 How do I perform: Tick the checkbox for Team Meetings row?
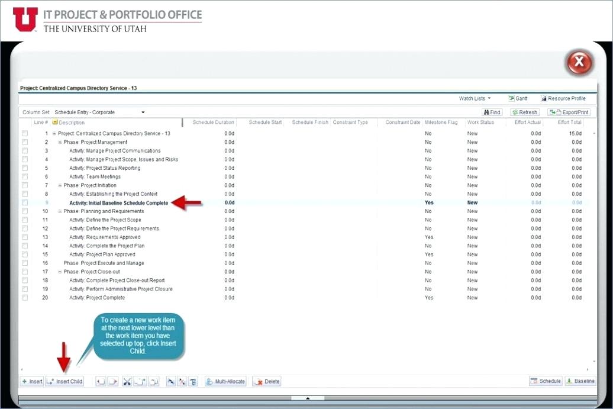click(25, 177)
